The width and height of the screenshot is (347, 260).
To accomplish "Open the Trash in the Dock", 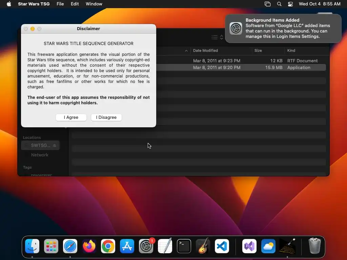I will click(x=314, y=246).
